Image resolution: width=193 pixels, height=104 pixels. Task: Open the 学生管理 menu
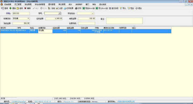[28, 4]
